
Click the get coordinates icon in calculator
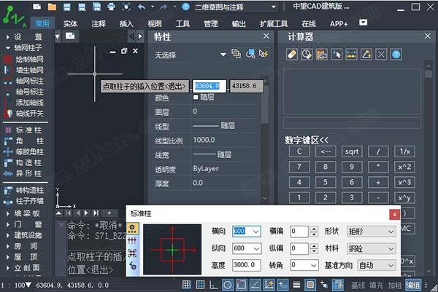(x=337, y=55)
